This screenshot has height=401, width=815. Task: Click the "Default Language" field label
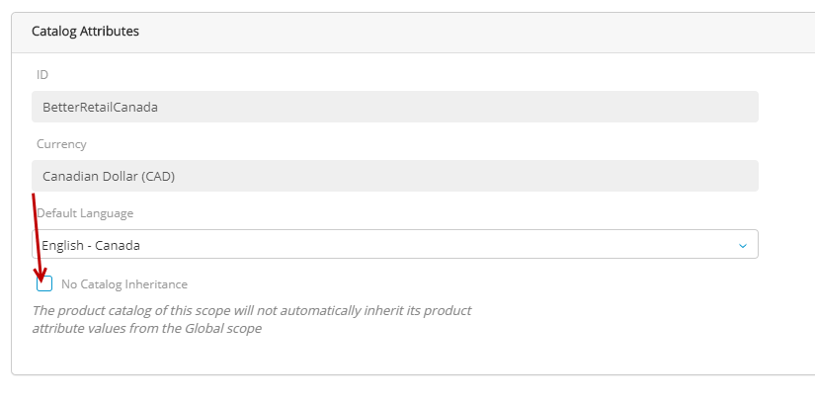[85, 213]
